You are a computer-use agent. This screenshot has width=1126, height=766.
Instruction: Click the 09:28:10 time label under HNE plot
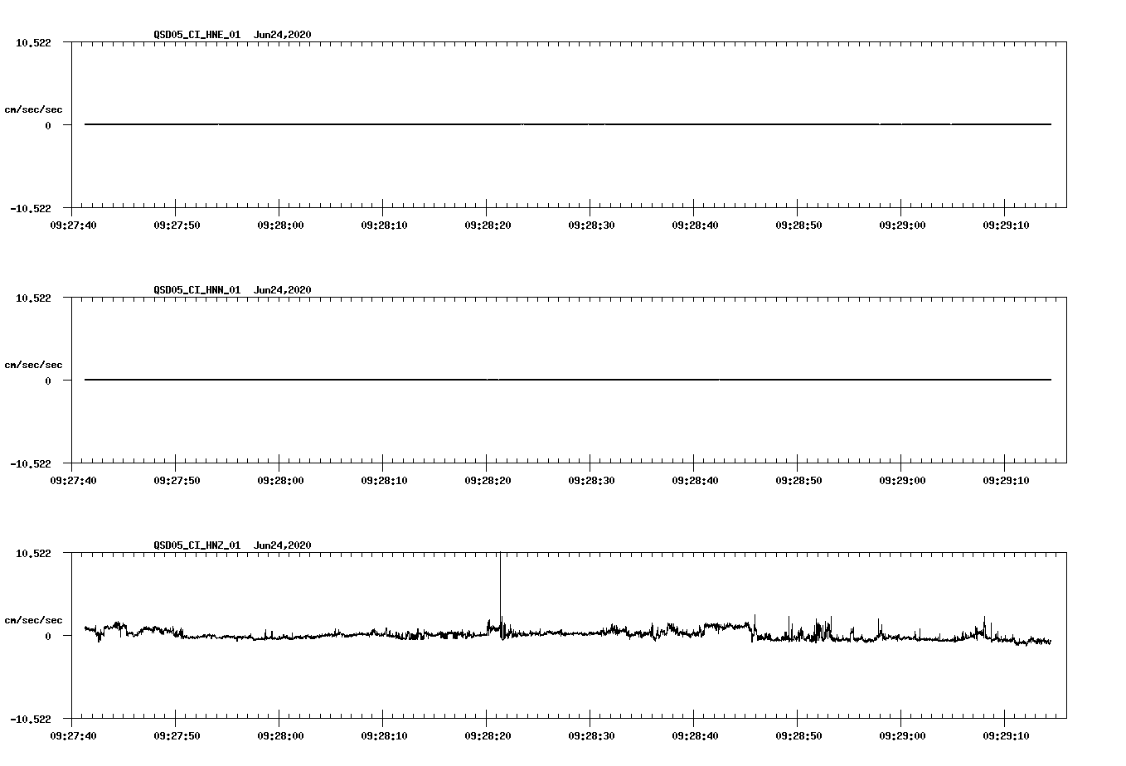[x=384, y=225]
